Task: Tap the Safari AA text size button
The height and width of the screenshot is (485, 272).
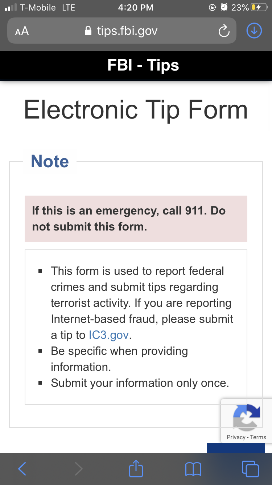Action: click(22, 31)
